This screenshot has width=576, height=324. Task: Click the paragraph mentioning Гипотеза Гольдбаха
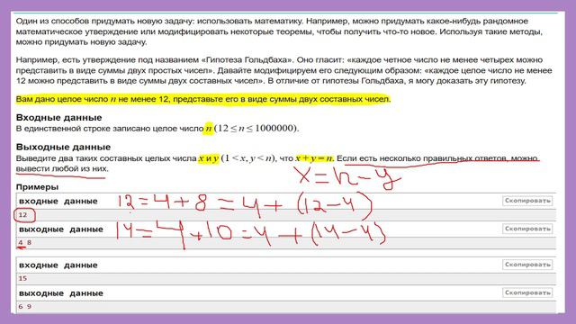[x=284, y=70]
